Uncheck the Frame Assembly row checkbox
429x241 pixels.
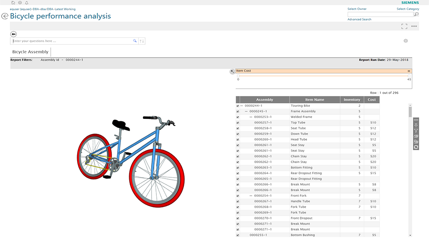237,111
